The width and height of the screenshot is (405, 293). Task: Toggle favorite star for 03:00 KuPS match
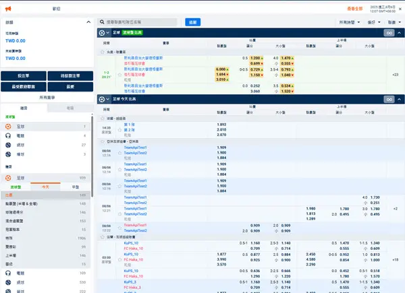point(119,259)
